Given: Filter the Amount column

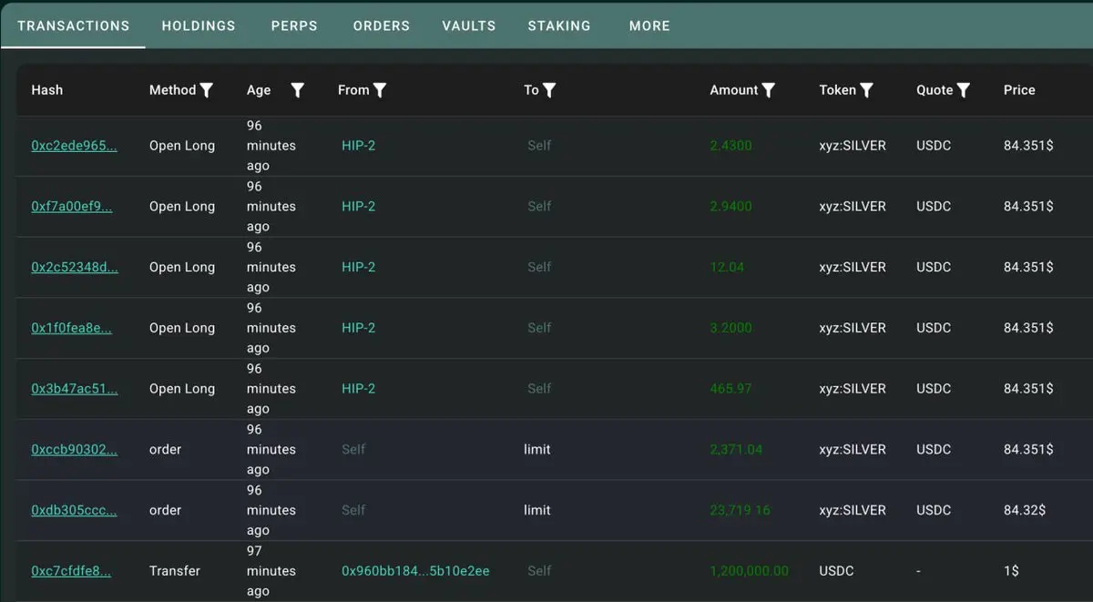Looking at the screenshot, I should 769,90.
